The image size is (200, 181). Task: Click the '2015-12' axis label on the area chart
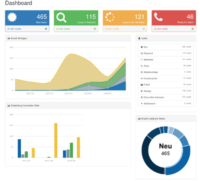(68, 94)
